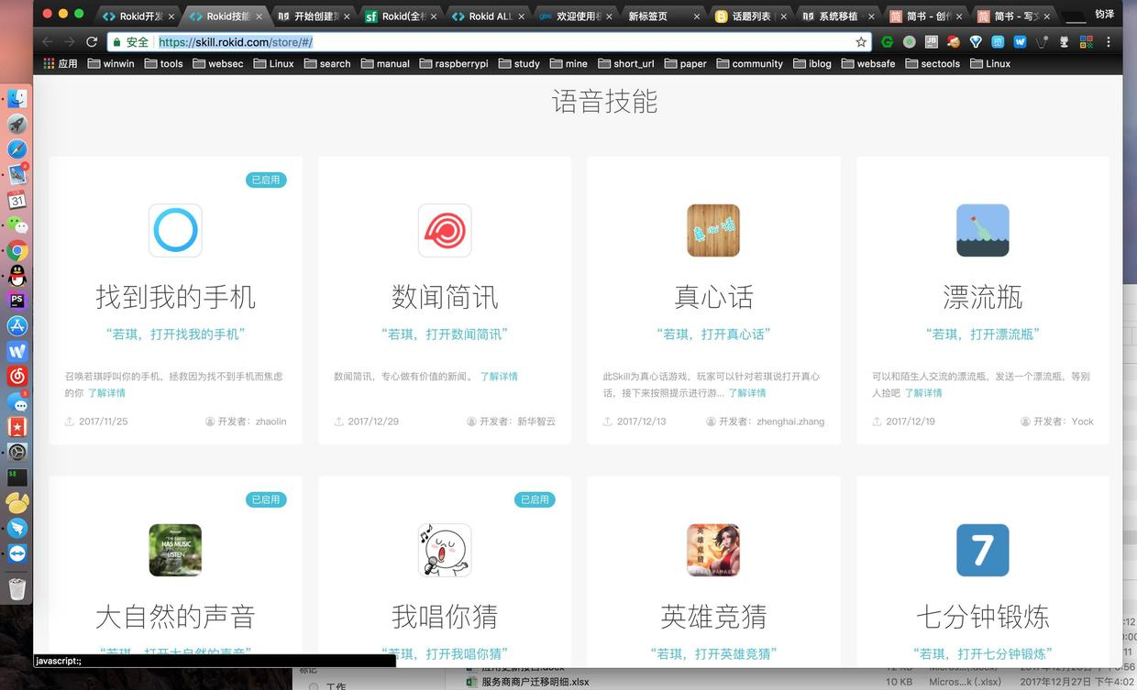
Task: Click the 应用 apps bookmark shortcut
Action: [61, 64]
